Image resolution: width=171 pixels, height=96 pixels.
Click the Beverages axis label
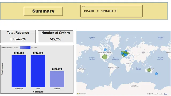point(19,89)
